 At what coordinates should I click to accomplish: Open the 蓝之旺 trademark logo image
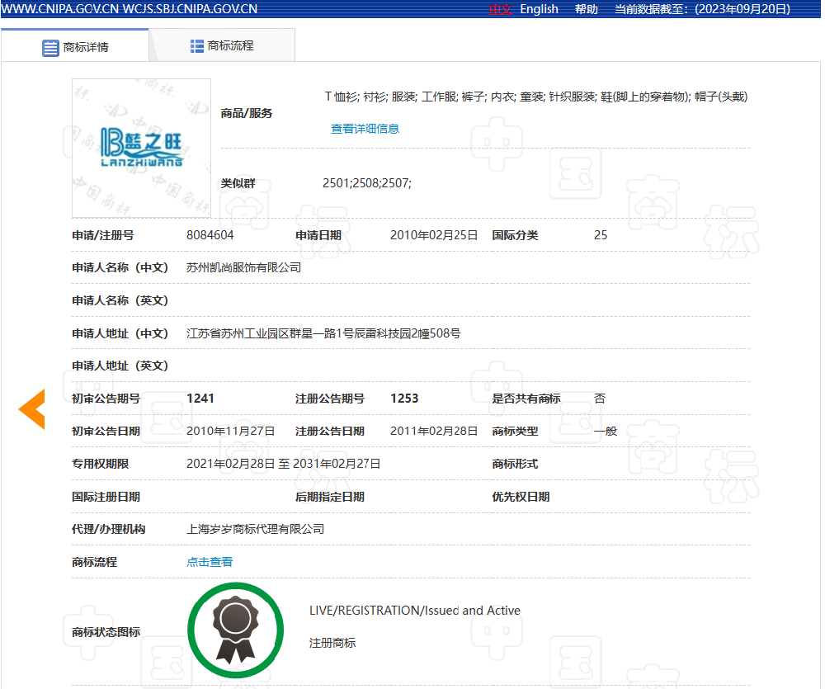[141, 148]
